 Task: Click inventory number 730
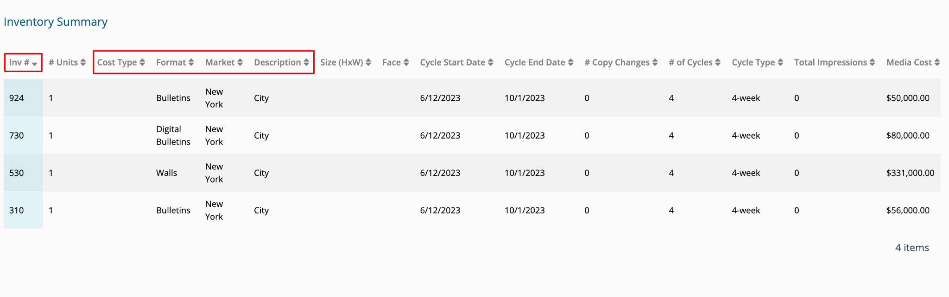[x=17, y=135]
